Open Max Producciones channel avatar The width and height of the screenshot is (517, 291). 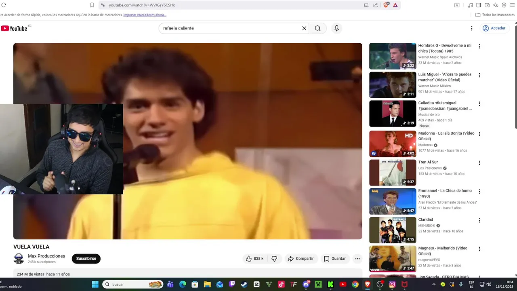click(19, 259)
